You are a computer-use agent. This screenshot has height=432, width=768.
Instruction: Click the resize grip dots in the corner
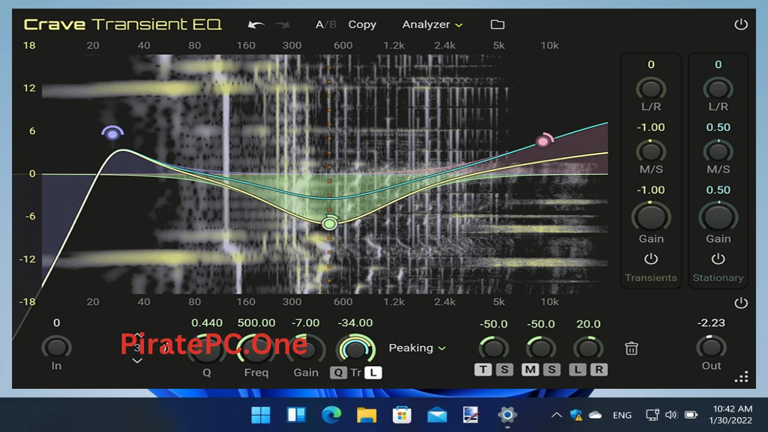[x=742, y=377]
